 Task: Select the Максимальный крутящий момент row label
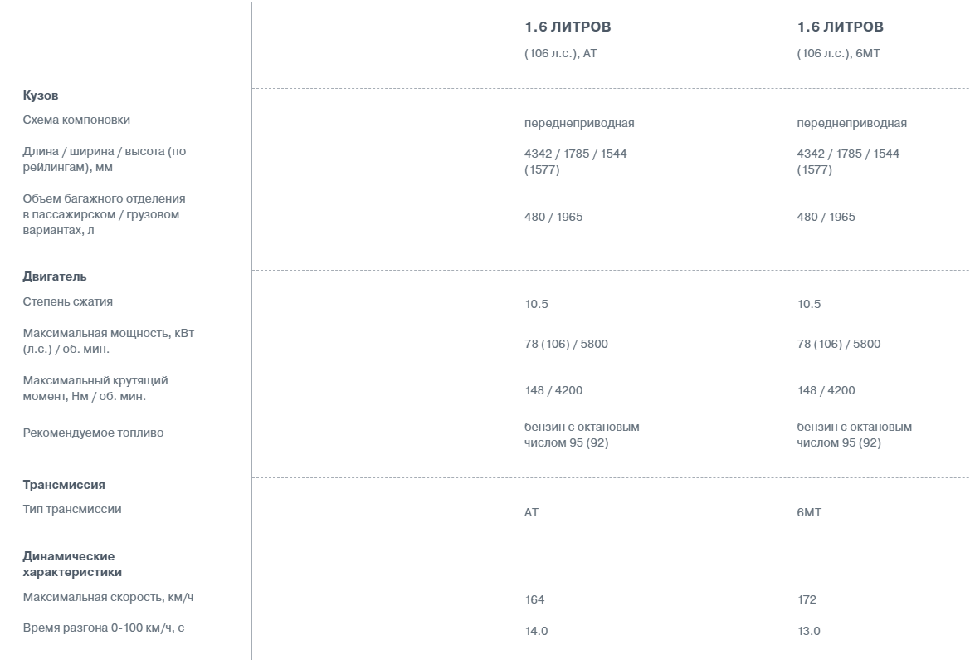95,388
